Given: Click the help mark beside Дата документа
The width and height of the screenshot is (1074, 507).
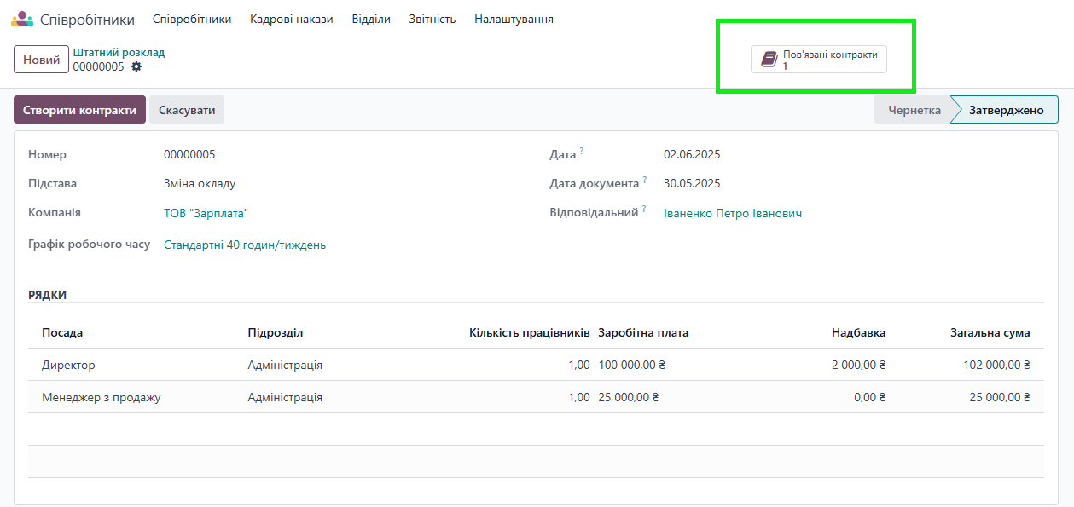Looking at the screenshot, I should point(645,180).
